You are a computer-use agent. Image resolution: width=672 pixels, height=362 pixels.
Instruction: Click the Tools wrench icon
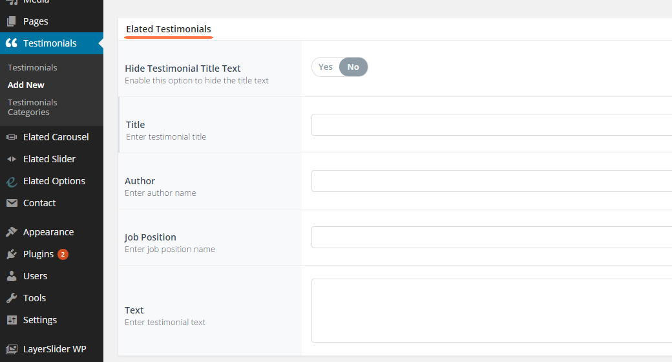(12, 298)
